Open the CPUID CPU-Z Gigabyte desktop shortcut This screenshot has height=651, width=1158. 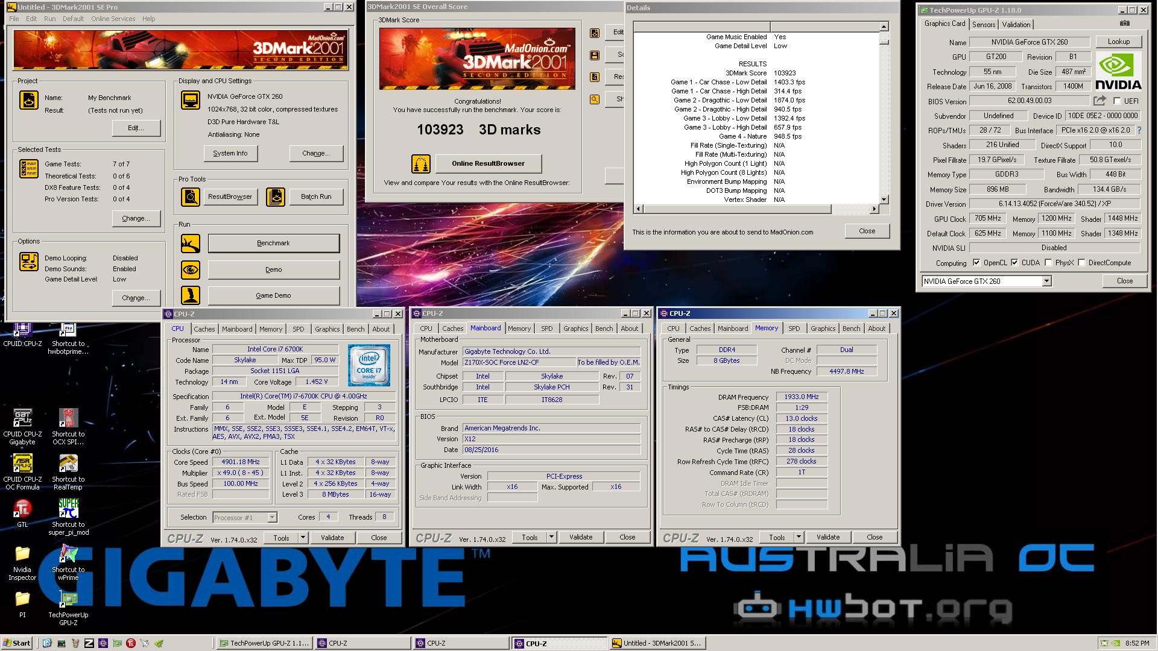pos(22,425)
